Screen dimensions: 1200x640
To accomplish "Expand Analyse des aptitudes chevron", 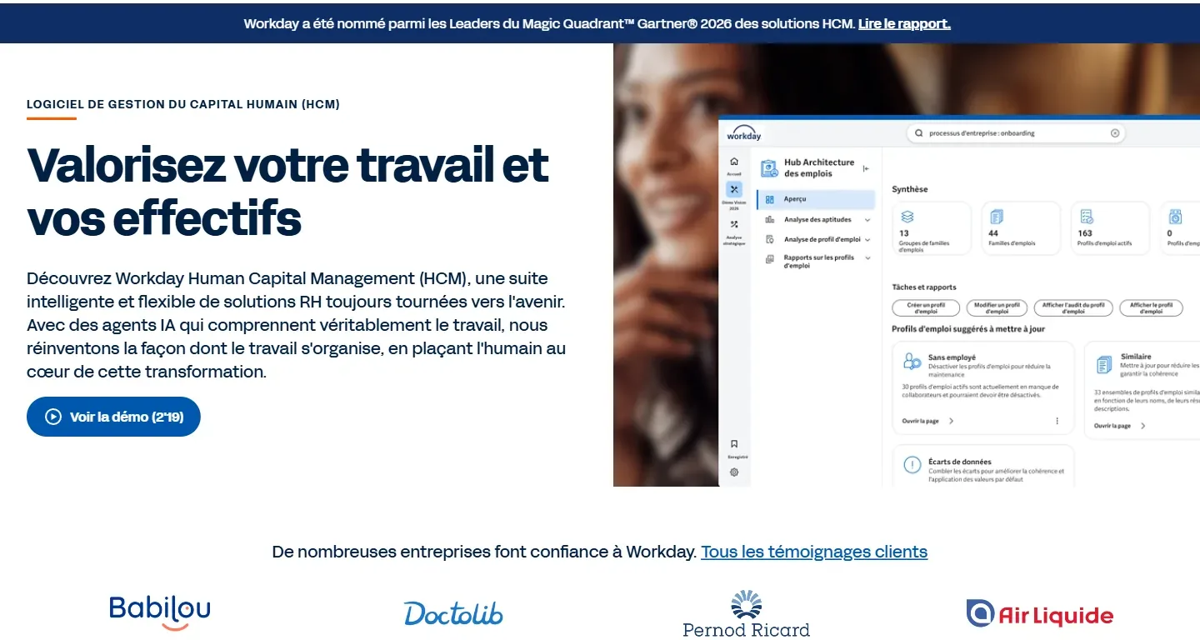I will pyautogui.click(x=867, y=220).
